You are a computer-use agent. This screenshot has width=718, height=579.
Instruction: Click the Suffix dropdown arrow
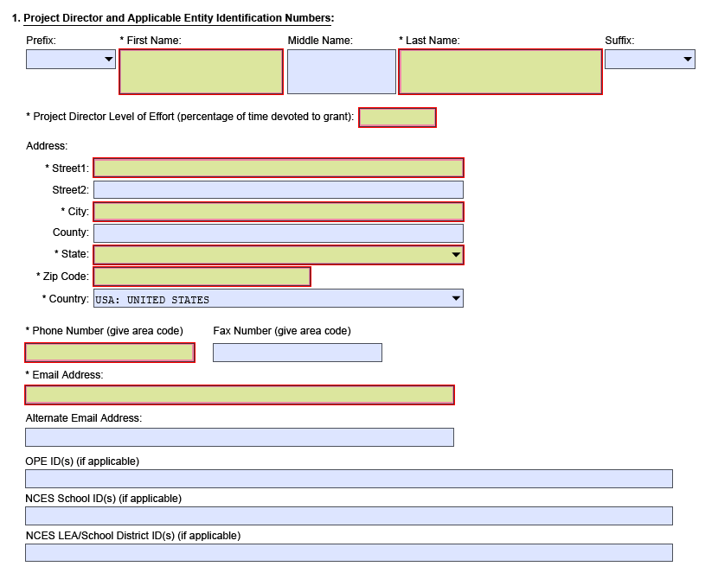[689, 60]
